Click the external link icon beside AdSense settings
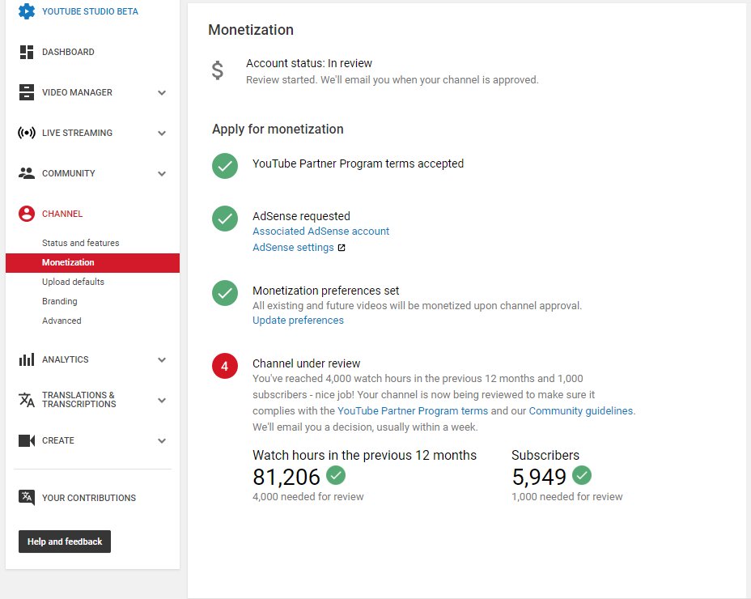The image size is (751, 599). (x=342, y=248)
